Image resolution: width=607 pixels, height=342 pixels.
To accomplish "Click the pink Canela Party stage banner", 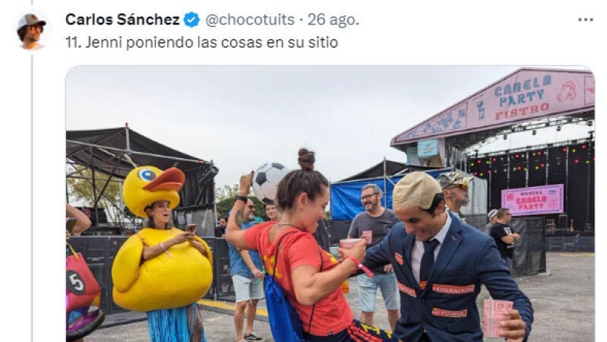I will click(x=533, y=199).
